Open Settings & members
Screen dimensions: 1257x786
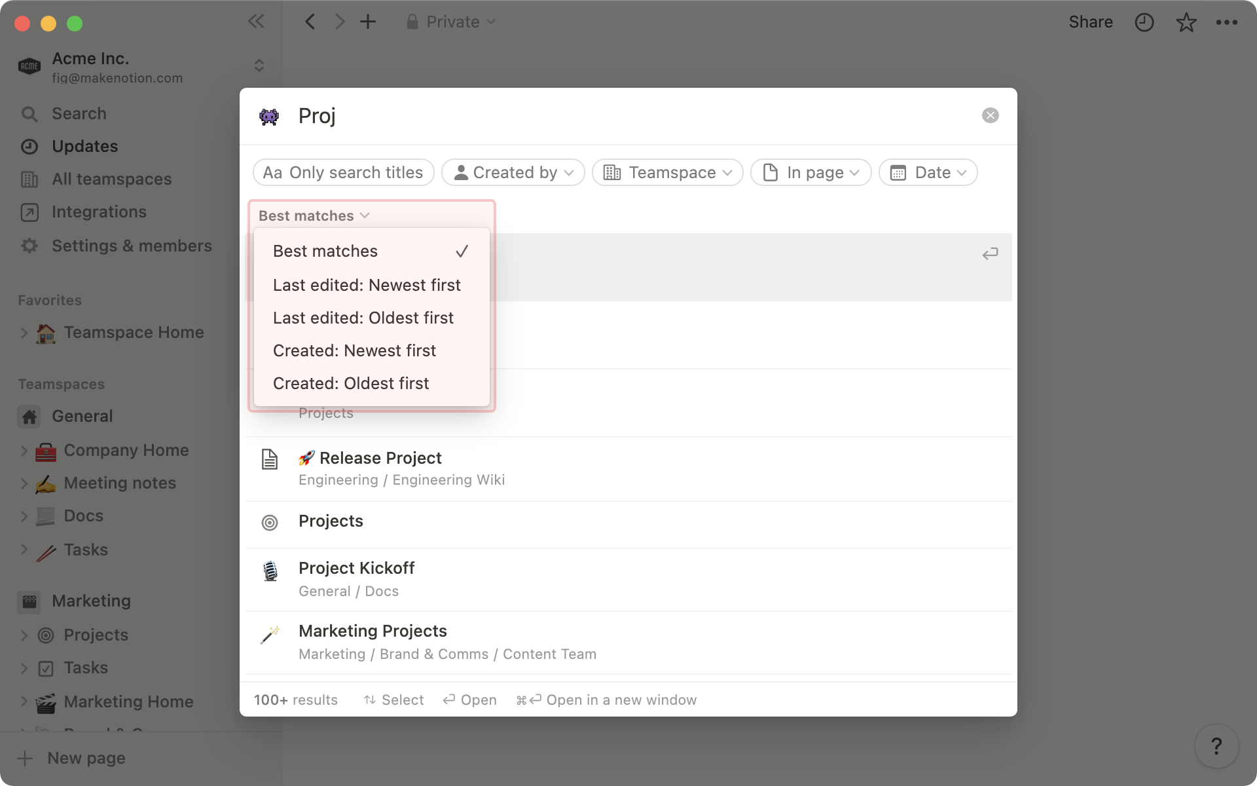coord(132,246)
